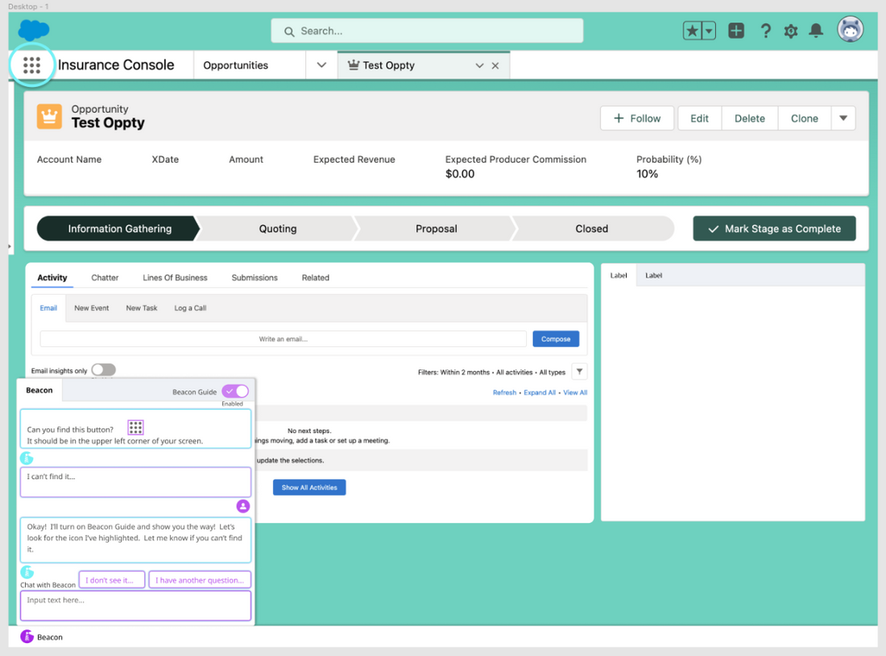Open the Related tab

click(315, 278)
